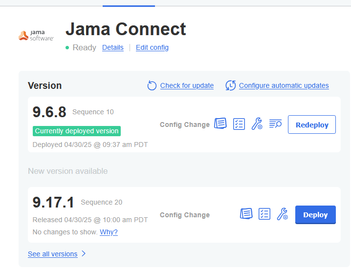This screenshot has width=351, height=270.
Task: Click the Jama Connect title
Action: (x=126, y=29)
